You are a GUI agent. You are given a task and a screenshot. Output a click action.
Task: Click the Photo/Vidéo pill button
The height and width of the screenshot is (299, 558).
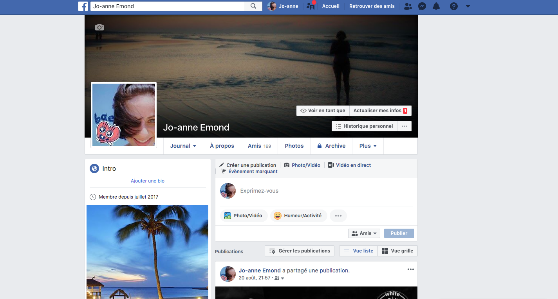[244, 216]
